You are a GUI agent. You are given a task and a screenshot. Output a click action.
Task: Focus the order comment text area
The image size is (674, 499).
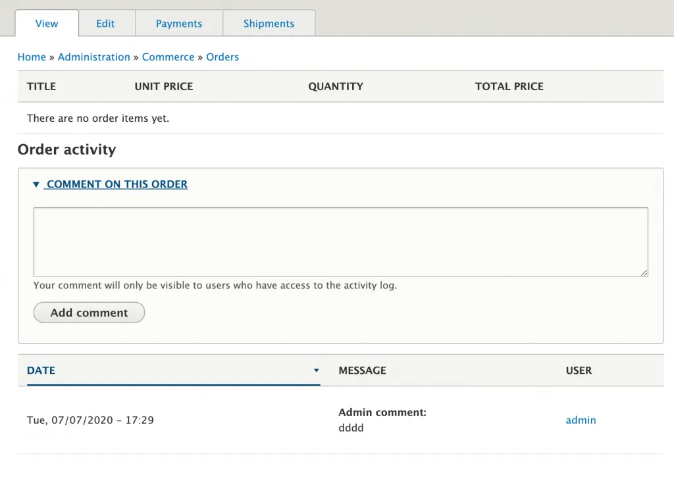(x=340, y=242)
